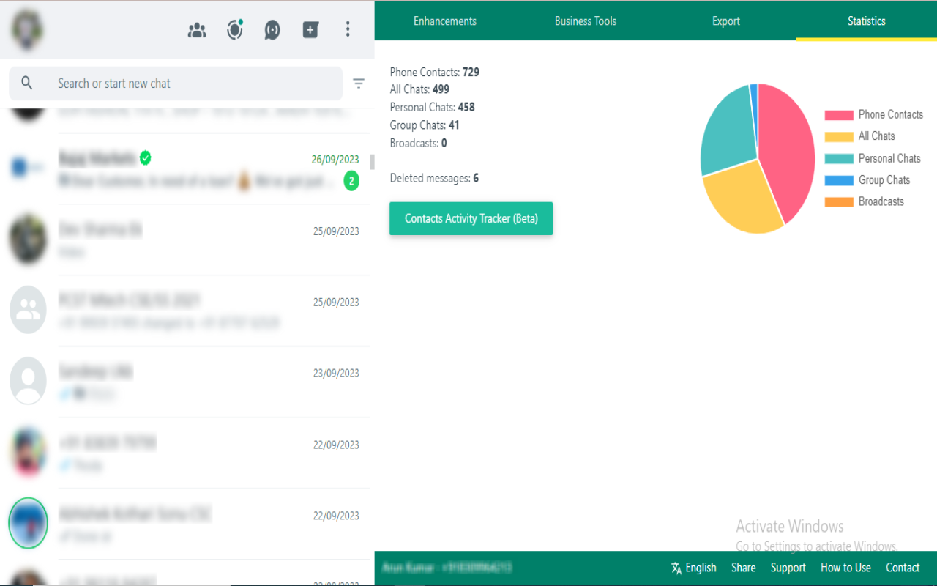Click the green verified badge
This screenshot has width=937, height=586.
pyautogui.click(x=146, y=157)
